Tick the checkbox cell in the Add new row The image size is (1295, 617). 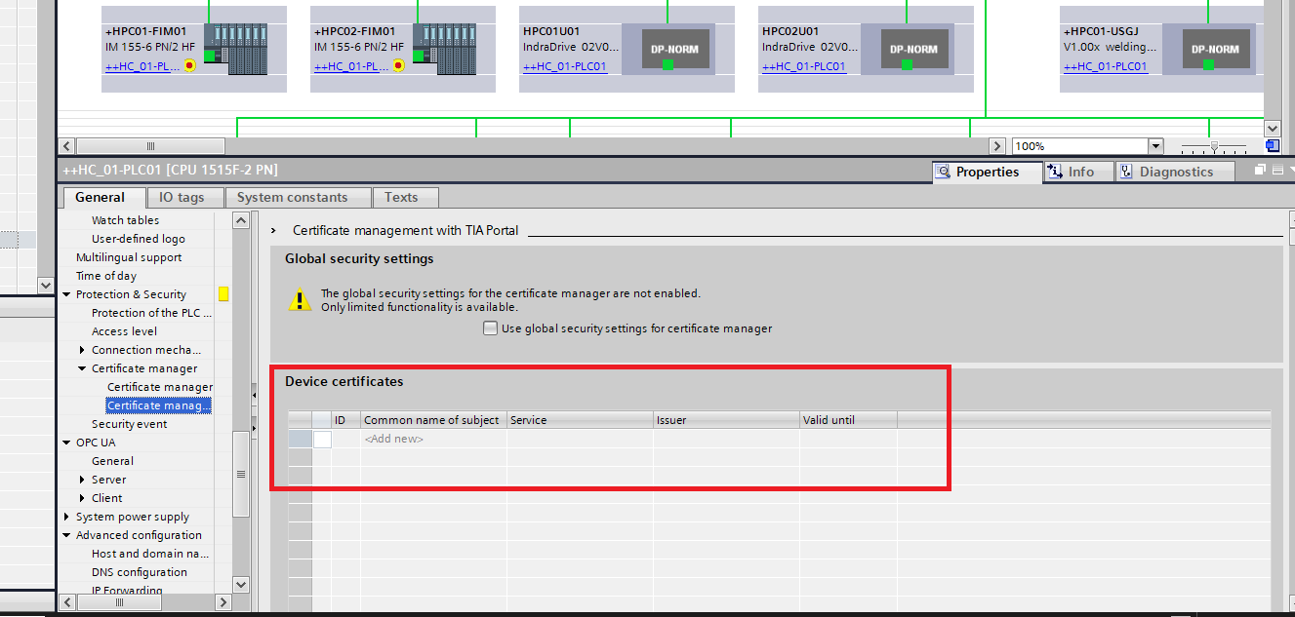point(322,440)
